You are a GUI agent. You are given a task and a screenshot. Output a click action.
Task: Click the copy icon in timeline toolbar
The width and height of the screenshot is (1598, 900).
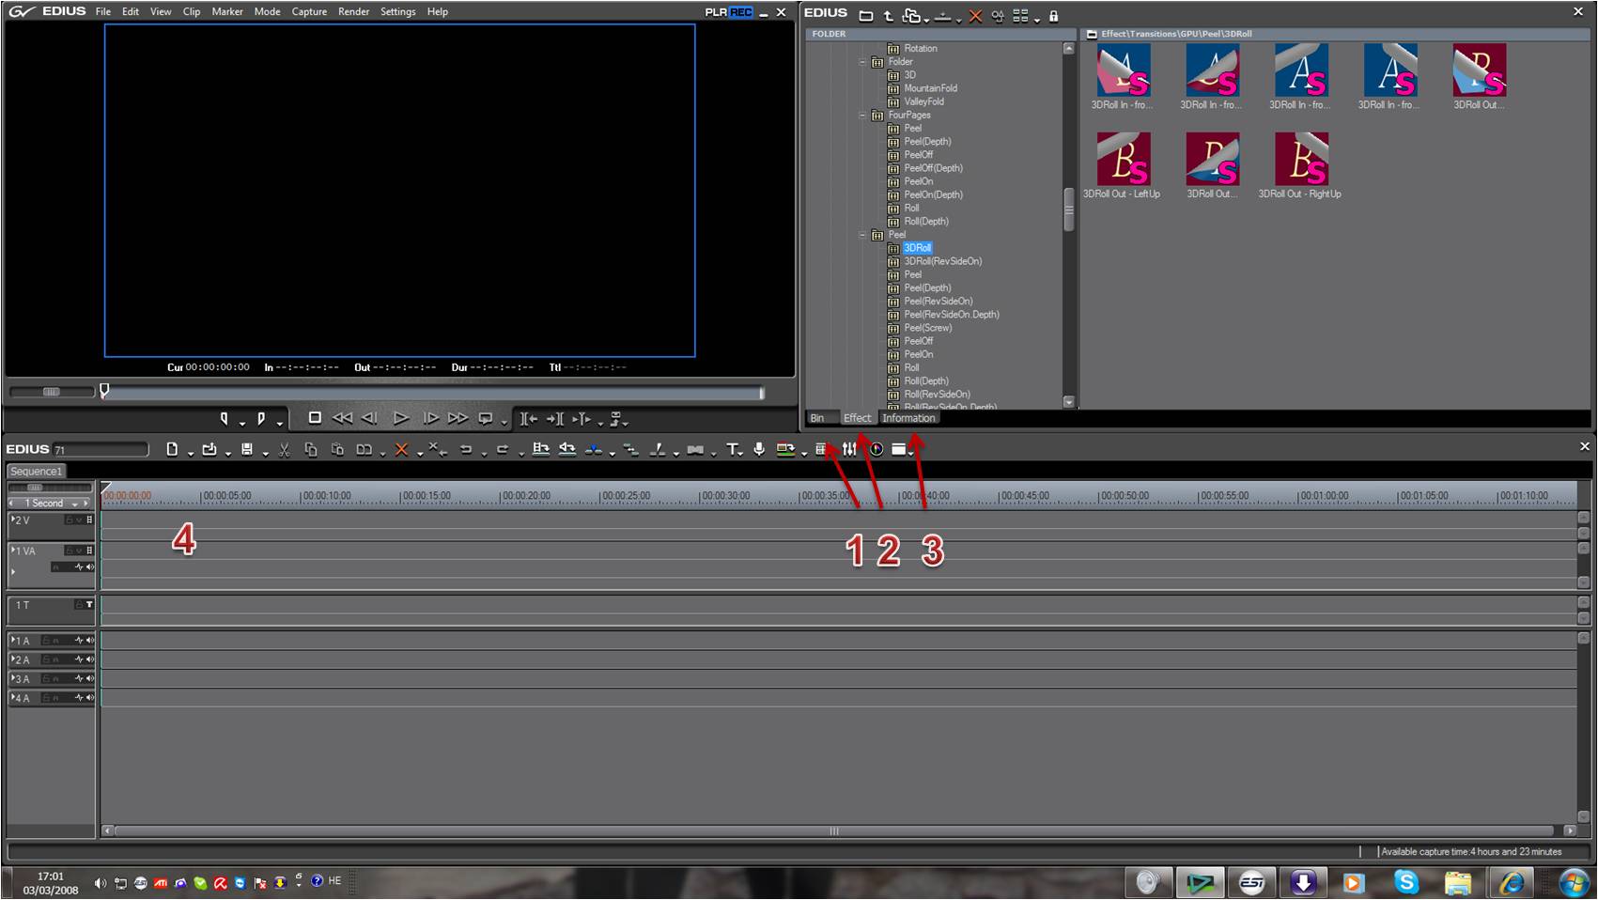click(x=311, y=450)
